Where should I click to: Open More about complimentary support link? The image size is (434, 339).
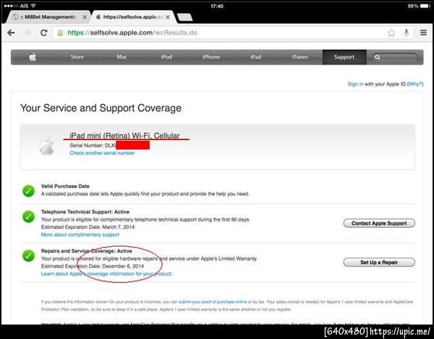tap(80, 234)
